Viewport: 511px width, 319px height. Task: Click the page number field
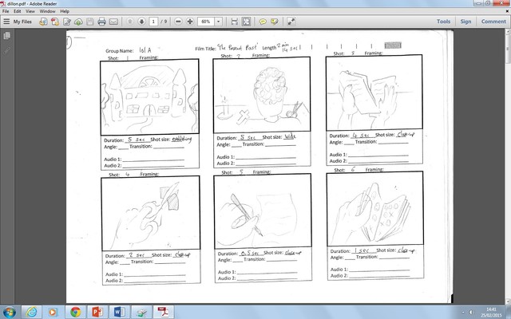pyautogui.click(x=153, y=22)
